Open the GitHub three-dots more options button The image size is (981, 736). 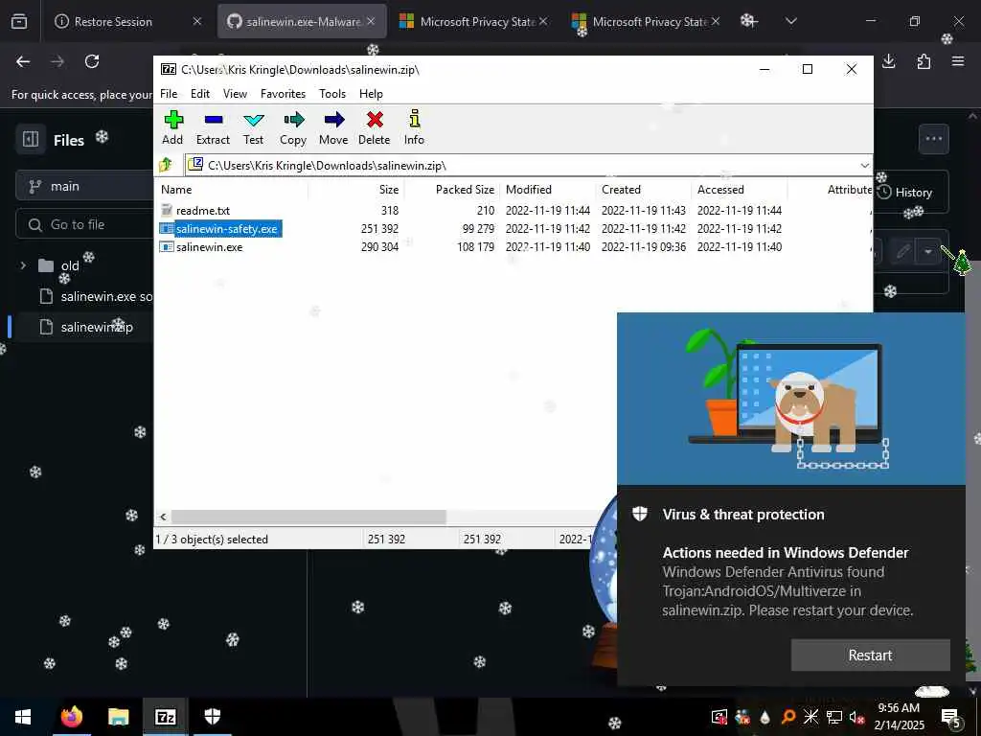pos(933,139)
